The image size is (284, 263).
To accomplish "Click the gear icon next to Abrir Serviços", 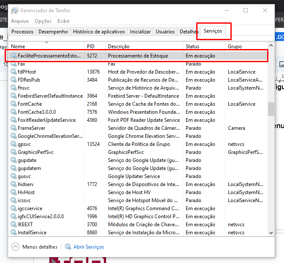I will (68, 247).
